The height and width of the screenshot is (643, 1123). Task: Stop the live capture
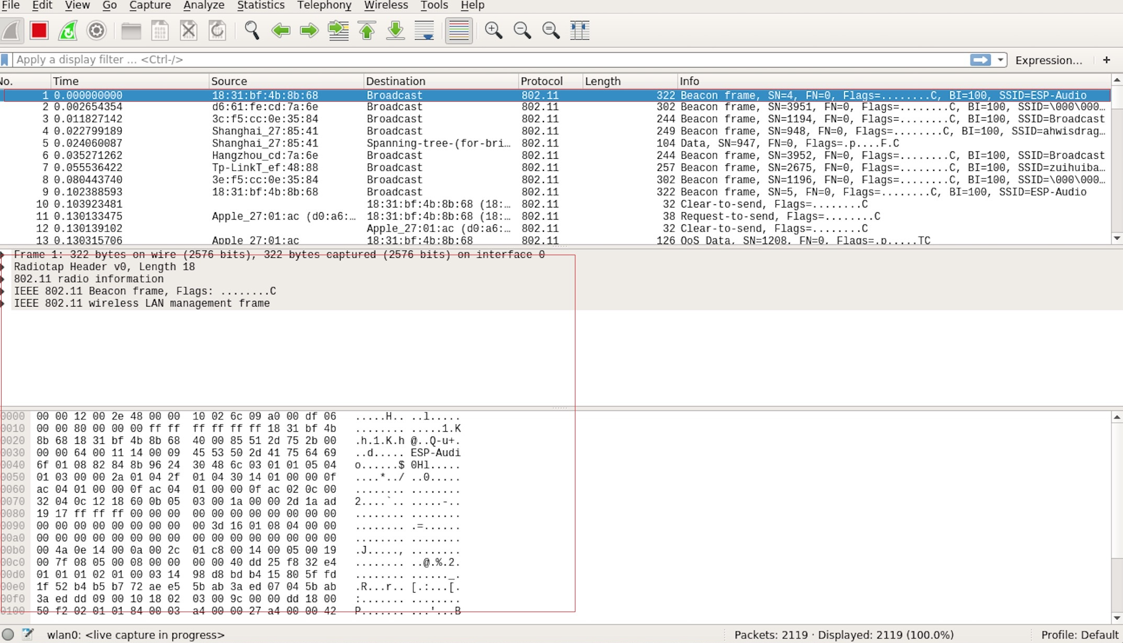[38, 30]
